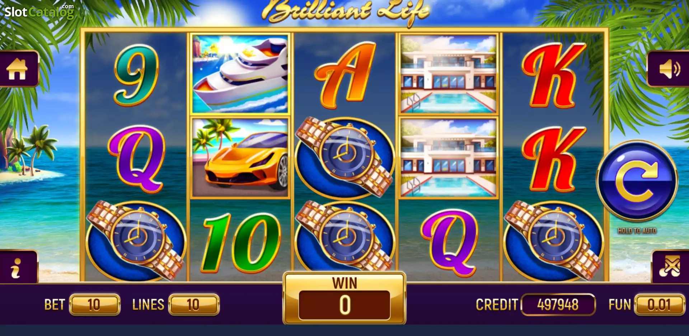The width and height of the screenshot is (689, 336).
Task: Click the orange A symbol
Action: click(345, 75)
